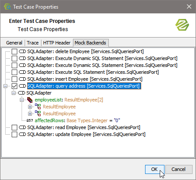Enable the insert Employee mock backend checkbox
Image resolution: width=196 pixels, height=180 pixels.
14,79
